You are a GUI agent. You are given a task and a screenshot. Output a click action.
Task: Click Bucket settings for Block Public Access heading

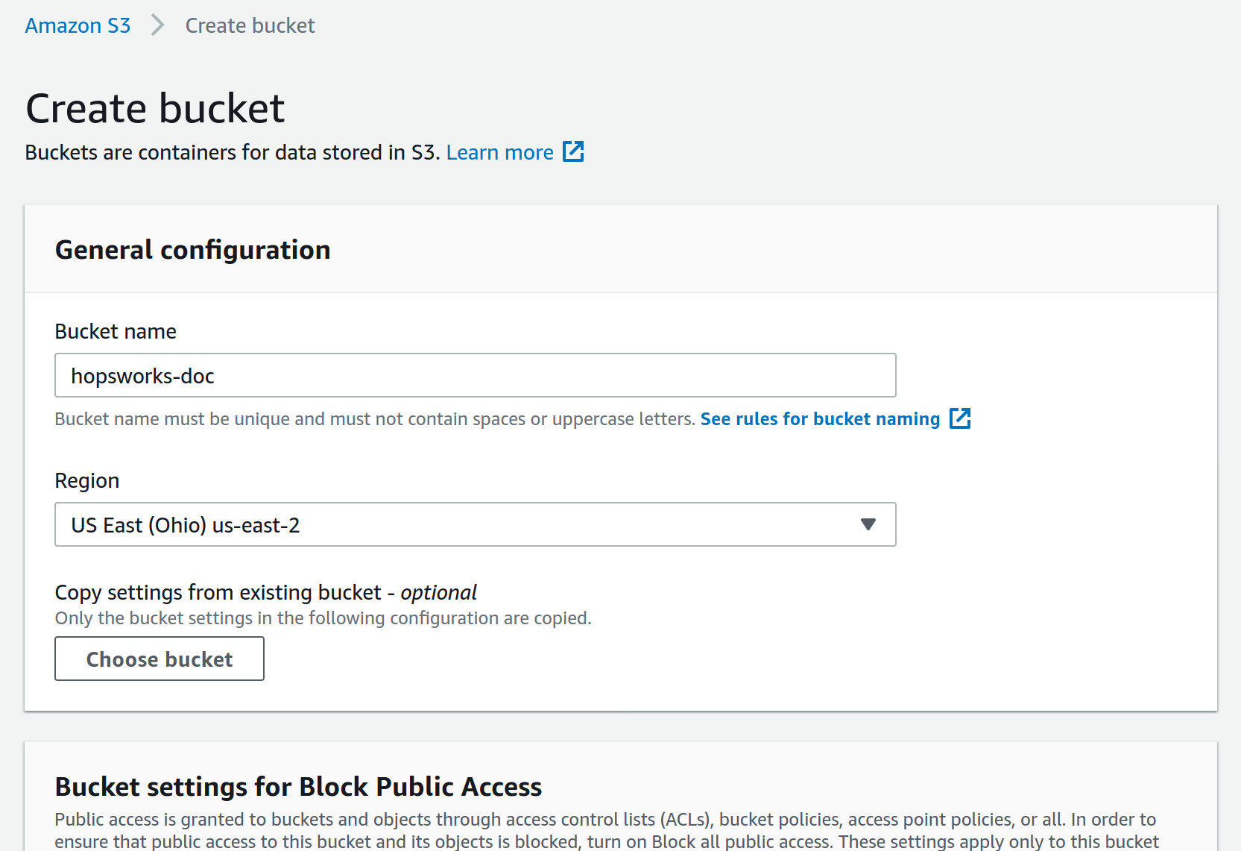tap(298, 787)
